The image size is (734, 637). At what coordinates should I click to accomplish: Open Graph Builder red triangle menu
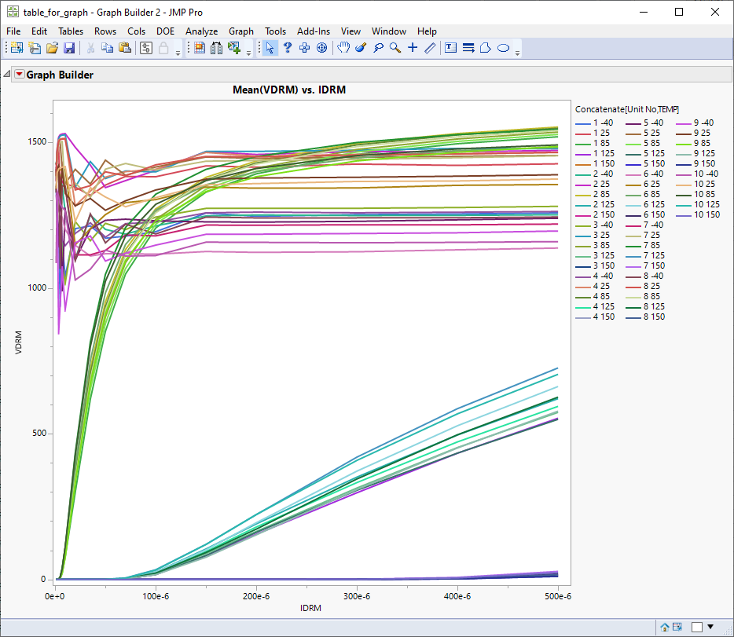coord(20,75)
